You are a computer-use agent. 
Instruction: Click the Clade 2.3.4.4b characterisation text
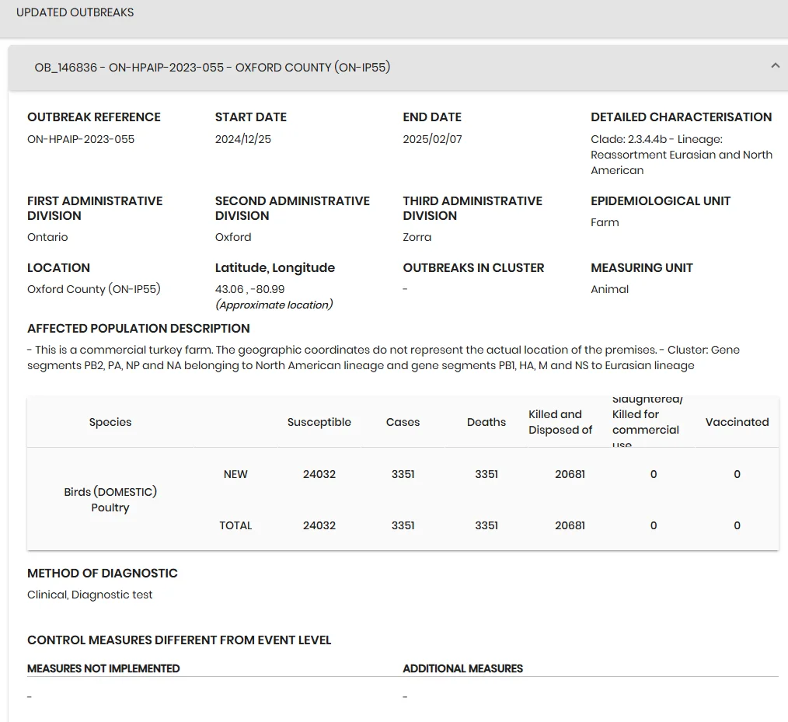(x=682, y=155)
